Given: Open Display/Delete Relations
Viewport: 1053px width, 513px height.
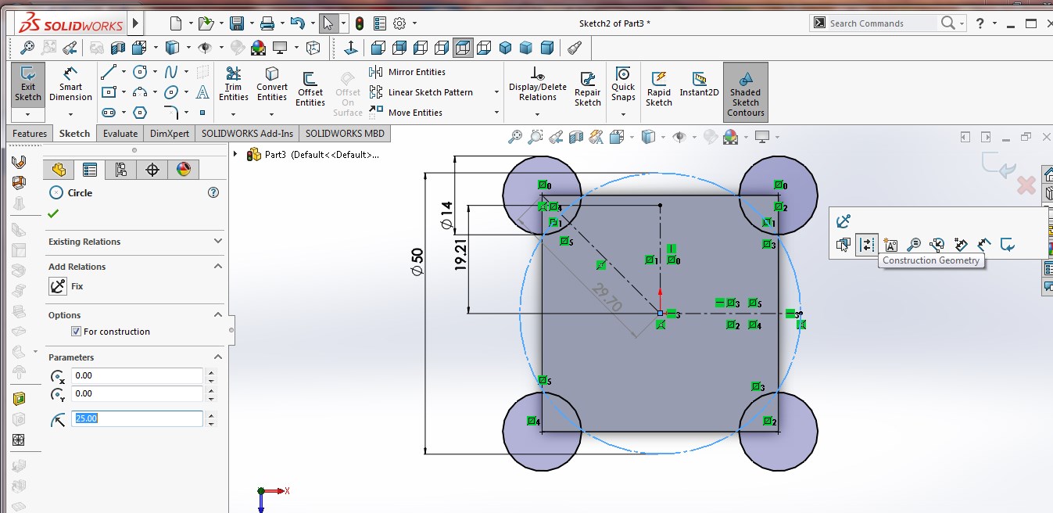Looking at the screenshot, I should (537, 84).
